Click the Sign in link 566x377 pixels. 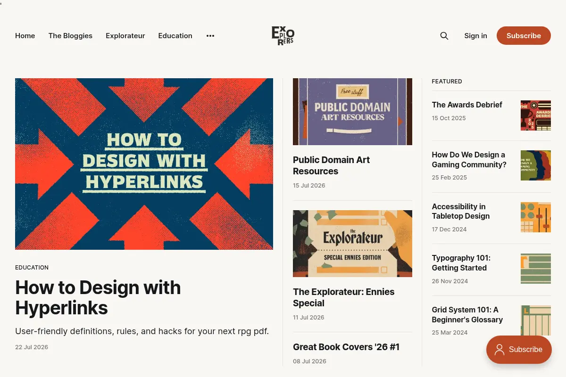point(475,36)
